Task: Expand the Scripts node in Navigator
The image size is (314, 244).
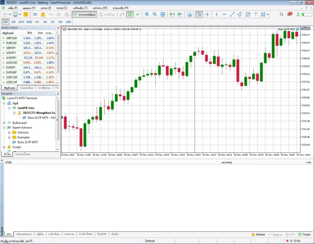Action: [4, 147]
